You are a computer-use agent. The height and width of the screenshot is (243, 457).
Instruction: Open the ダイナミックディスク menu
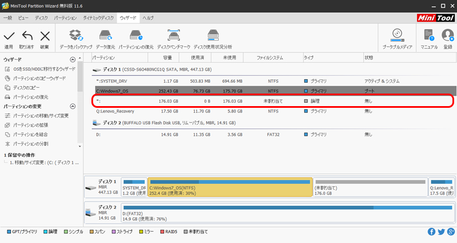point(98,18)
